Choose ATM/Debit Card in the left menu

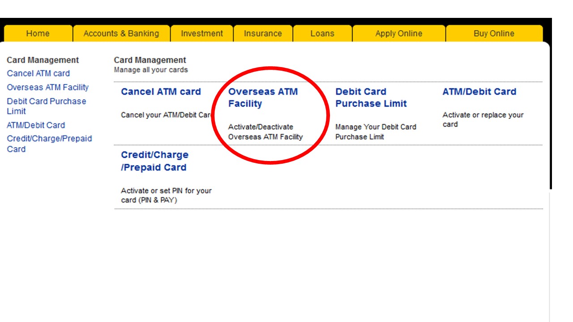[36, 125]
